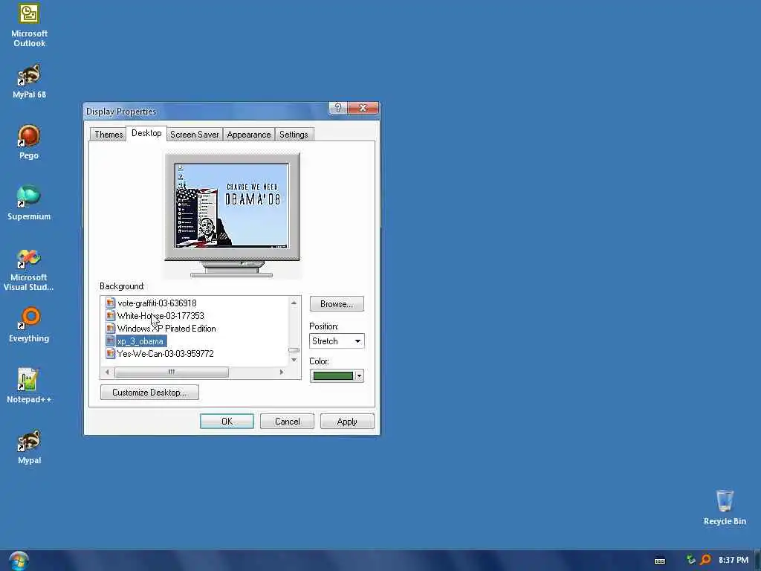Click the help question mark button
Viewport: 761px width, 571px height.
(338, 108)
